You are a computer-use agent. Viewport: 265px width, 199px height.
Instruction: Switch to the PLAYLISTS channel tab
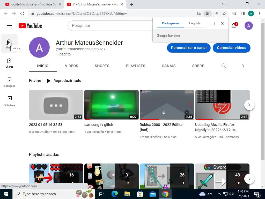coord(136,66)
